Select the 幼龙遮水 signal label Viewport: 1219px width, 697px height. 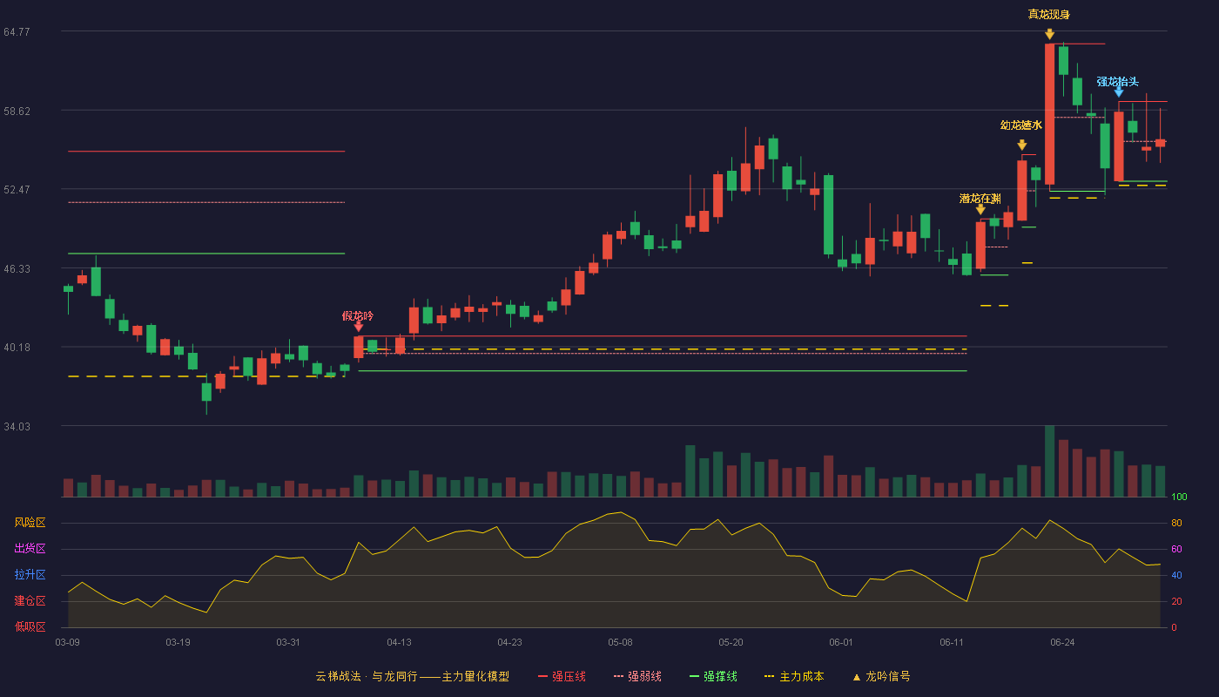pyautogui.click(x=1021, y=125)
